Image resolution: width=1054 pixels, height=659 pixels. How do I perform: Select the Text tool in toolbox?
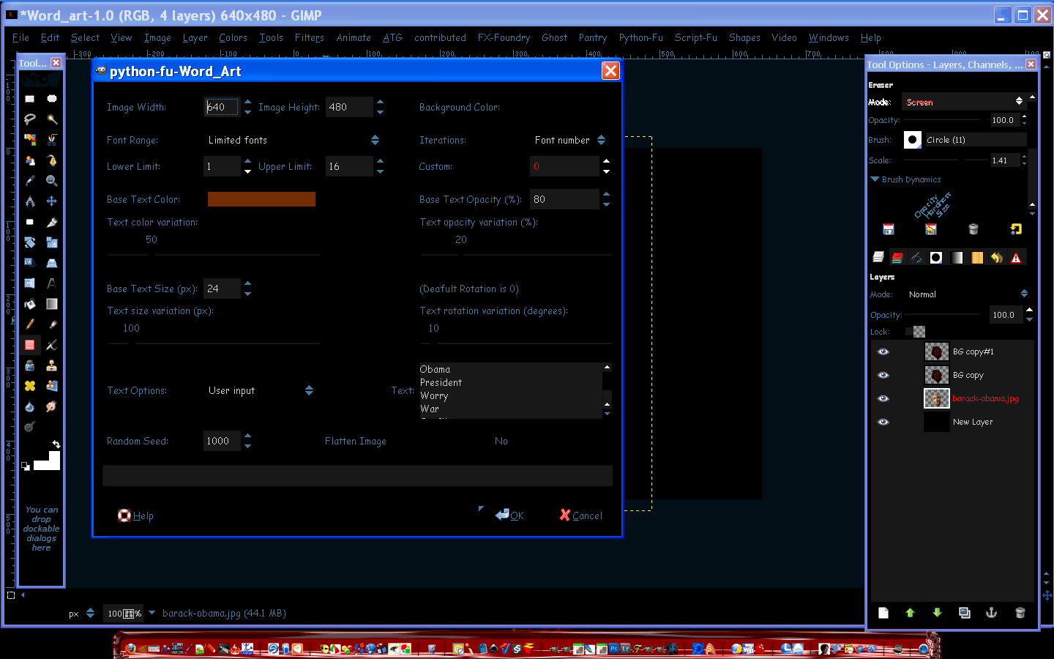(x=52, y=283)
